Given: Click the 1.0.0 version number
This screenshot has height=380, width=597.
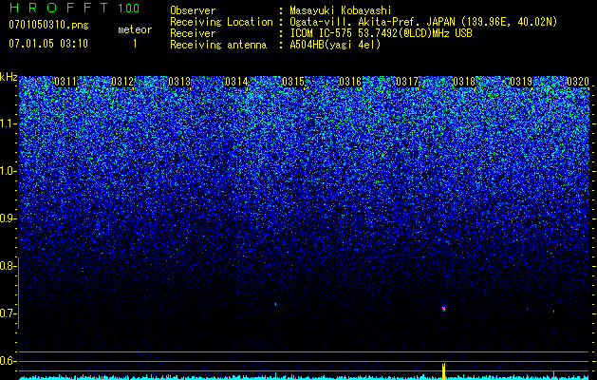Looking at the screenshot, I should click(128, 9).
